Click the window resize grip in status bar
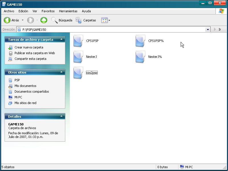 [225, 168]
